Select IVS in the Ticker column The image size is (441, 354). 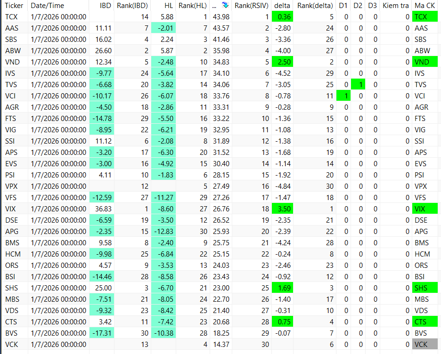point(10,73)
